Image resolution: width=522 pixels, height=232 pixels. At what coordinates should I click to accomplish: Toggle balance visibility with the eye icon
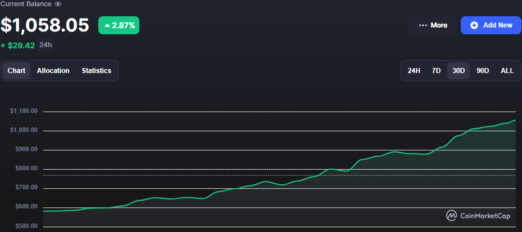click(58, 4)
